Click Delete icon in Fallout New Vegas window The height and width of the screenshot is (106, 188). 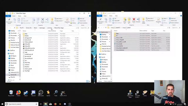43,20
